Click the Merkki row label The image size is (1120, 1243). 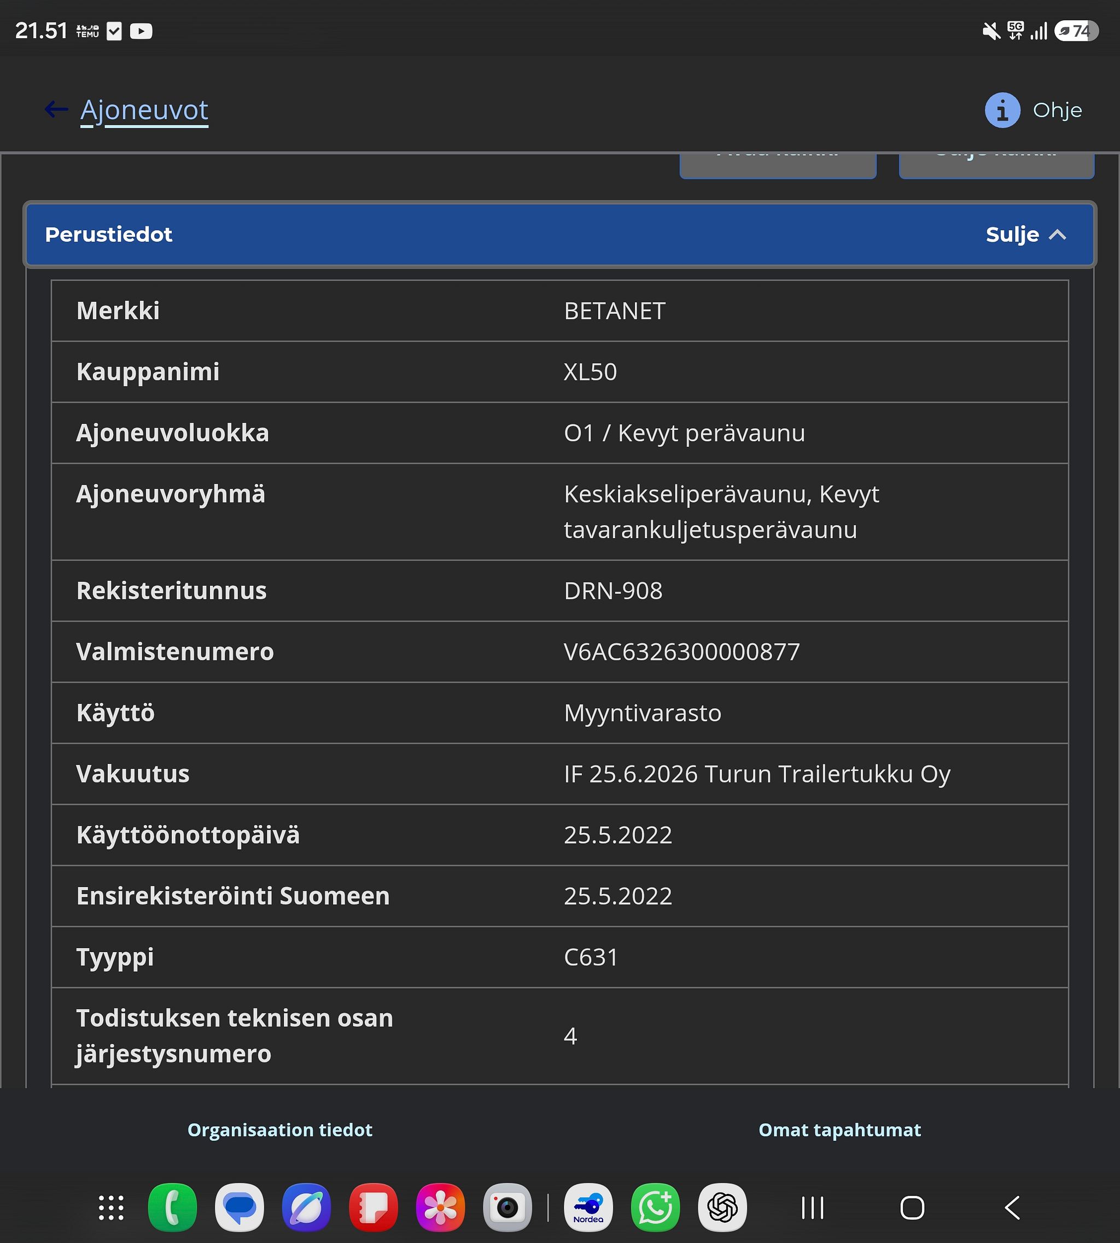point(118,311)
